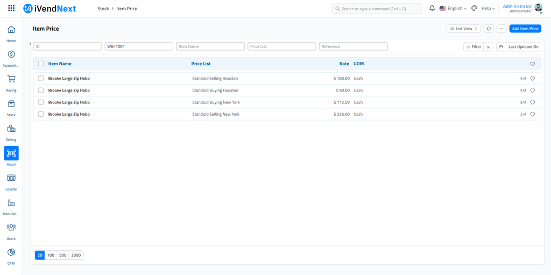Expand the English language selector
This screenshot has height=275, width=551.
pyautogui.click(x=453, y=9)
